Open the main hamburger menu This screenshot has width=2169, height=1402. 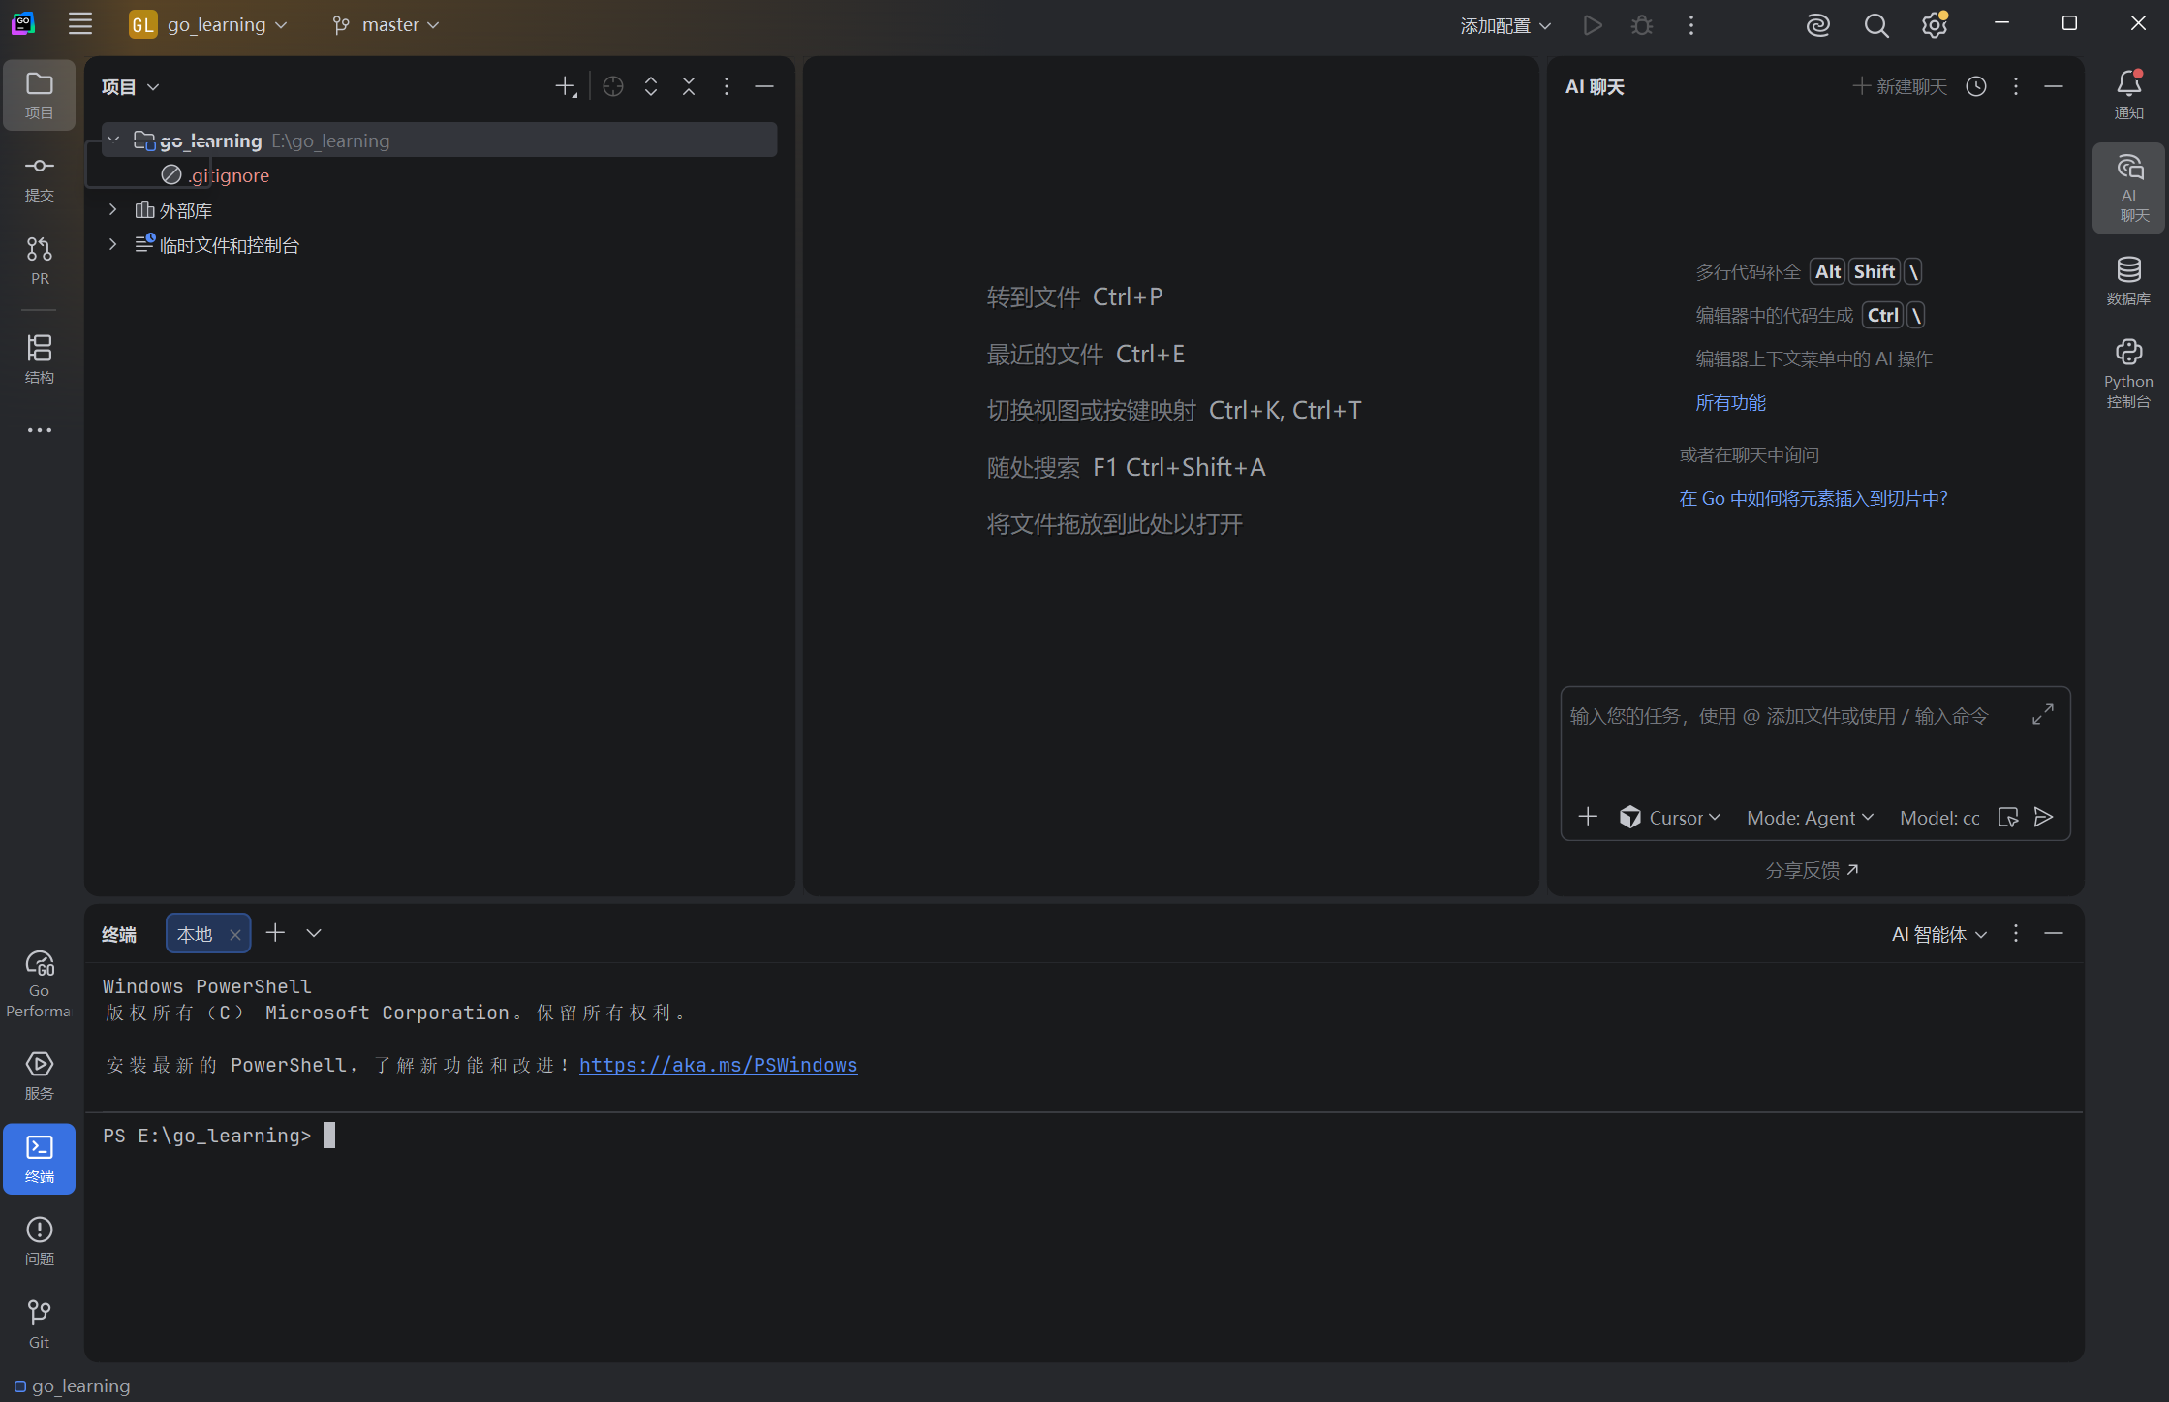coord(80,24)
